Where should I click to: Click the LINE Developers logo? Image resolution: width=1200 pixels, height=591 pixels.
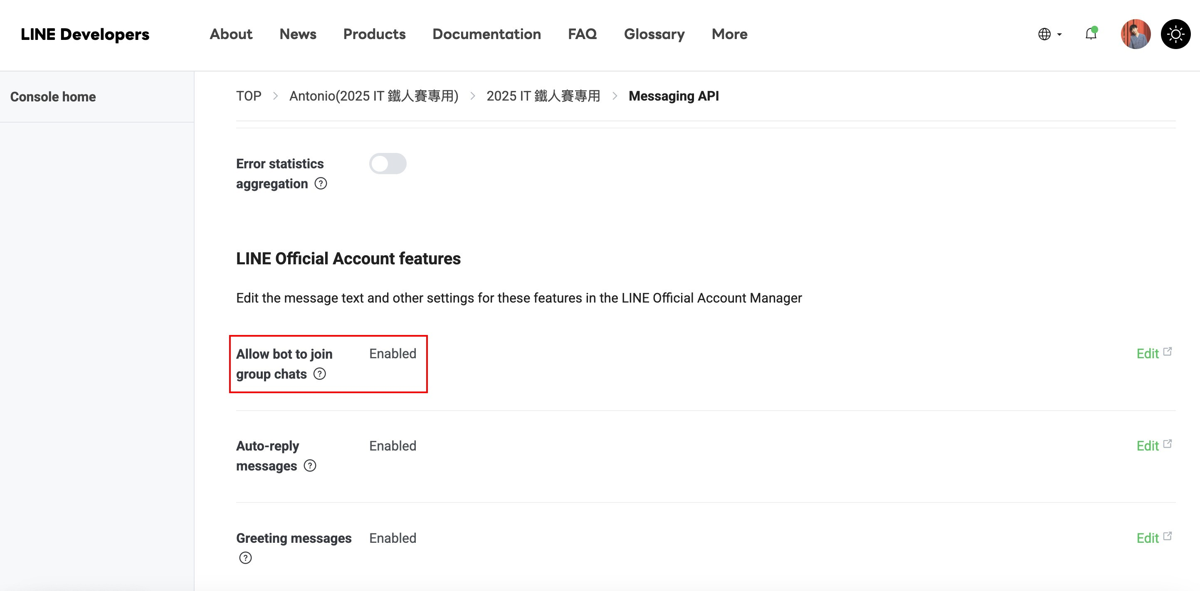pyautogui.click(x=85, y=34)
